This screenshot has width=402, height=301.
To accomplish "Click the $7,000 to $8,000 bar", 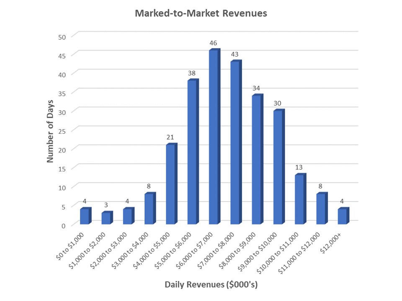I will 235,143.
